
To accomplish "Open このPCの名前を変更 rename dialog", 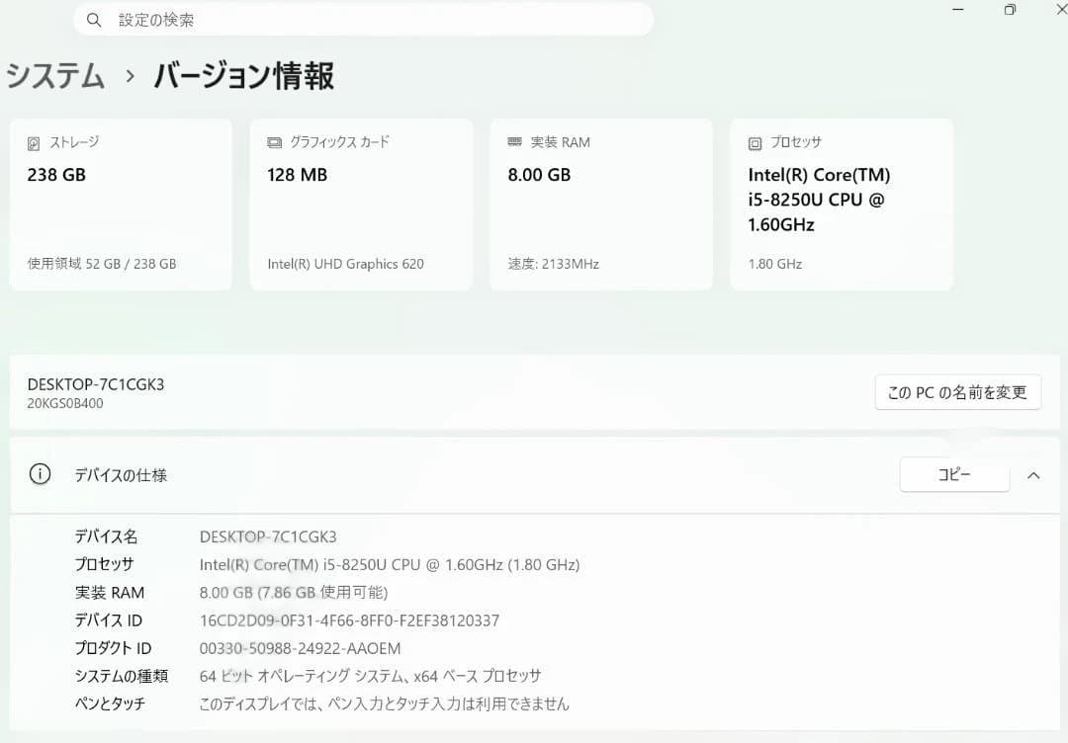I will pyautogui.click(x=956, y=392).
